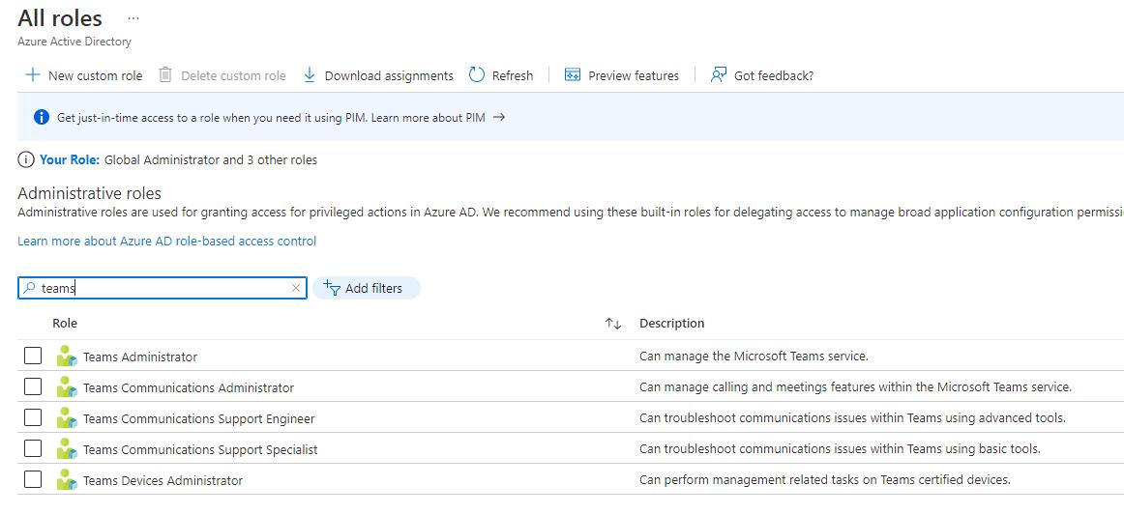Click the Role column header

click(65, 323)
